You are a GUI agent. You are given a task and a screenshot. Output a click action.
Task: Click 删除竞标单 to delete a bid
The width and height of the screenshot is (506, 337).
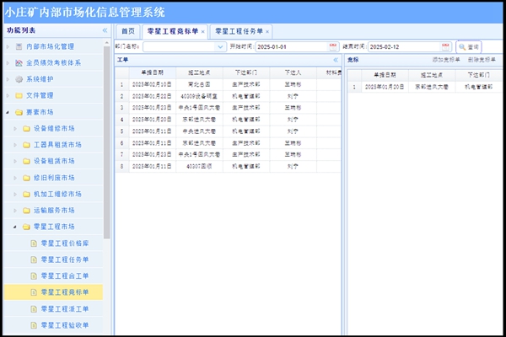pos(482,61)
